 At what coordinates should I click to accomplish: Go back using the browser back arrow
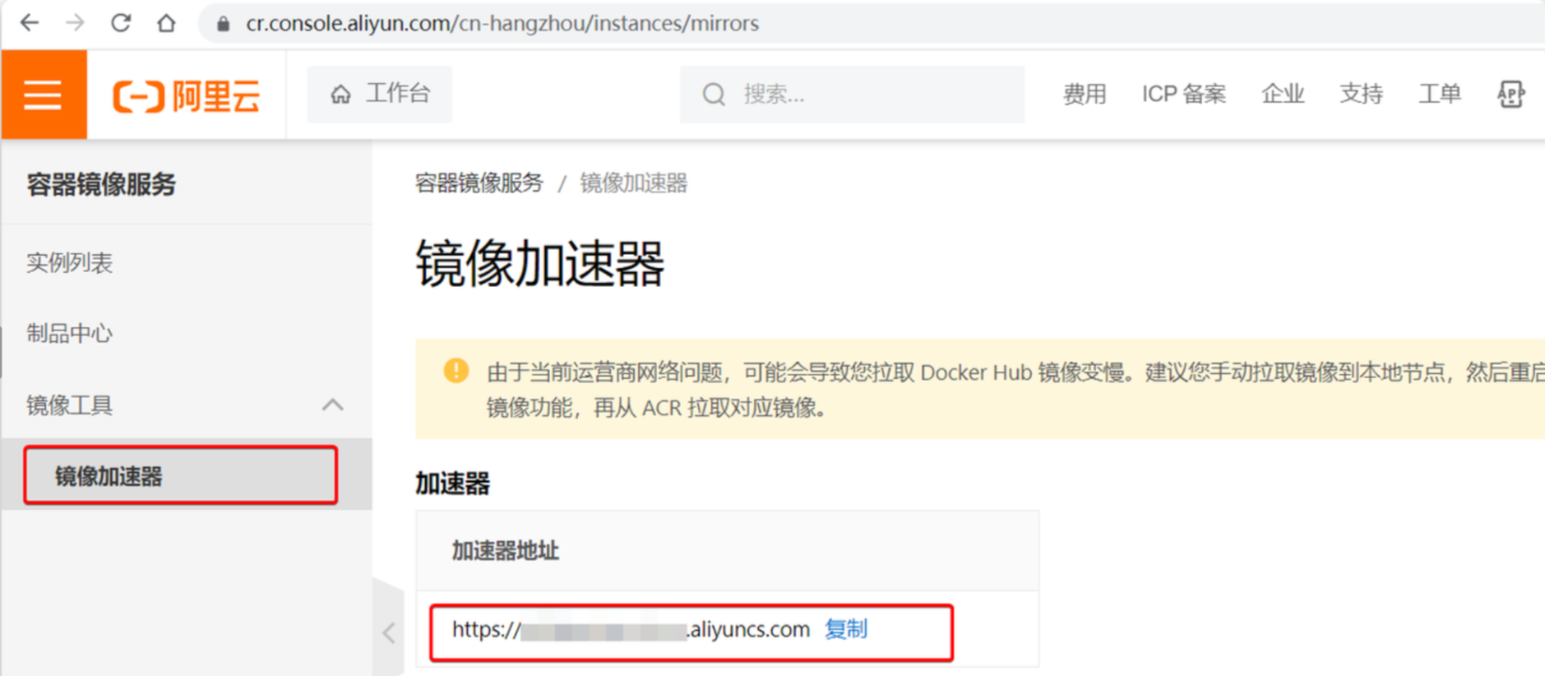[30, 23]
